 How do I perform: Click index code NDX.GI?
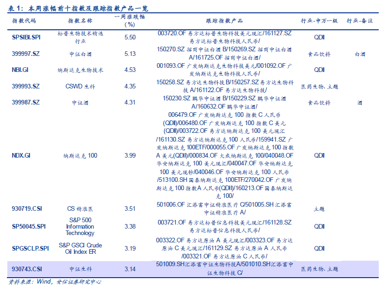[x=21, y=155]
